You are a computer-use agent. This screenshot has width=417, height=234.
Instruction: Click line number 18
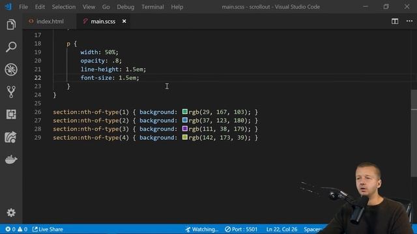pos(38,44)
